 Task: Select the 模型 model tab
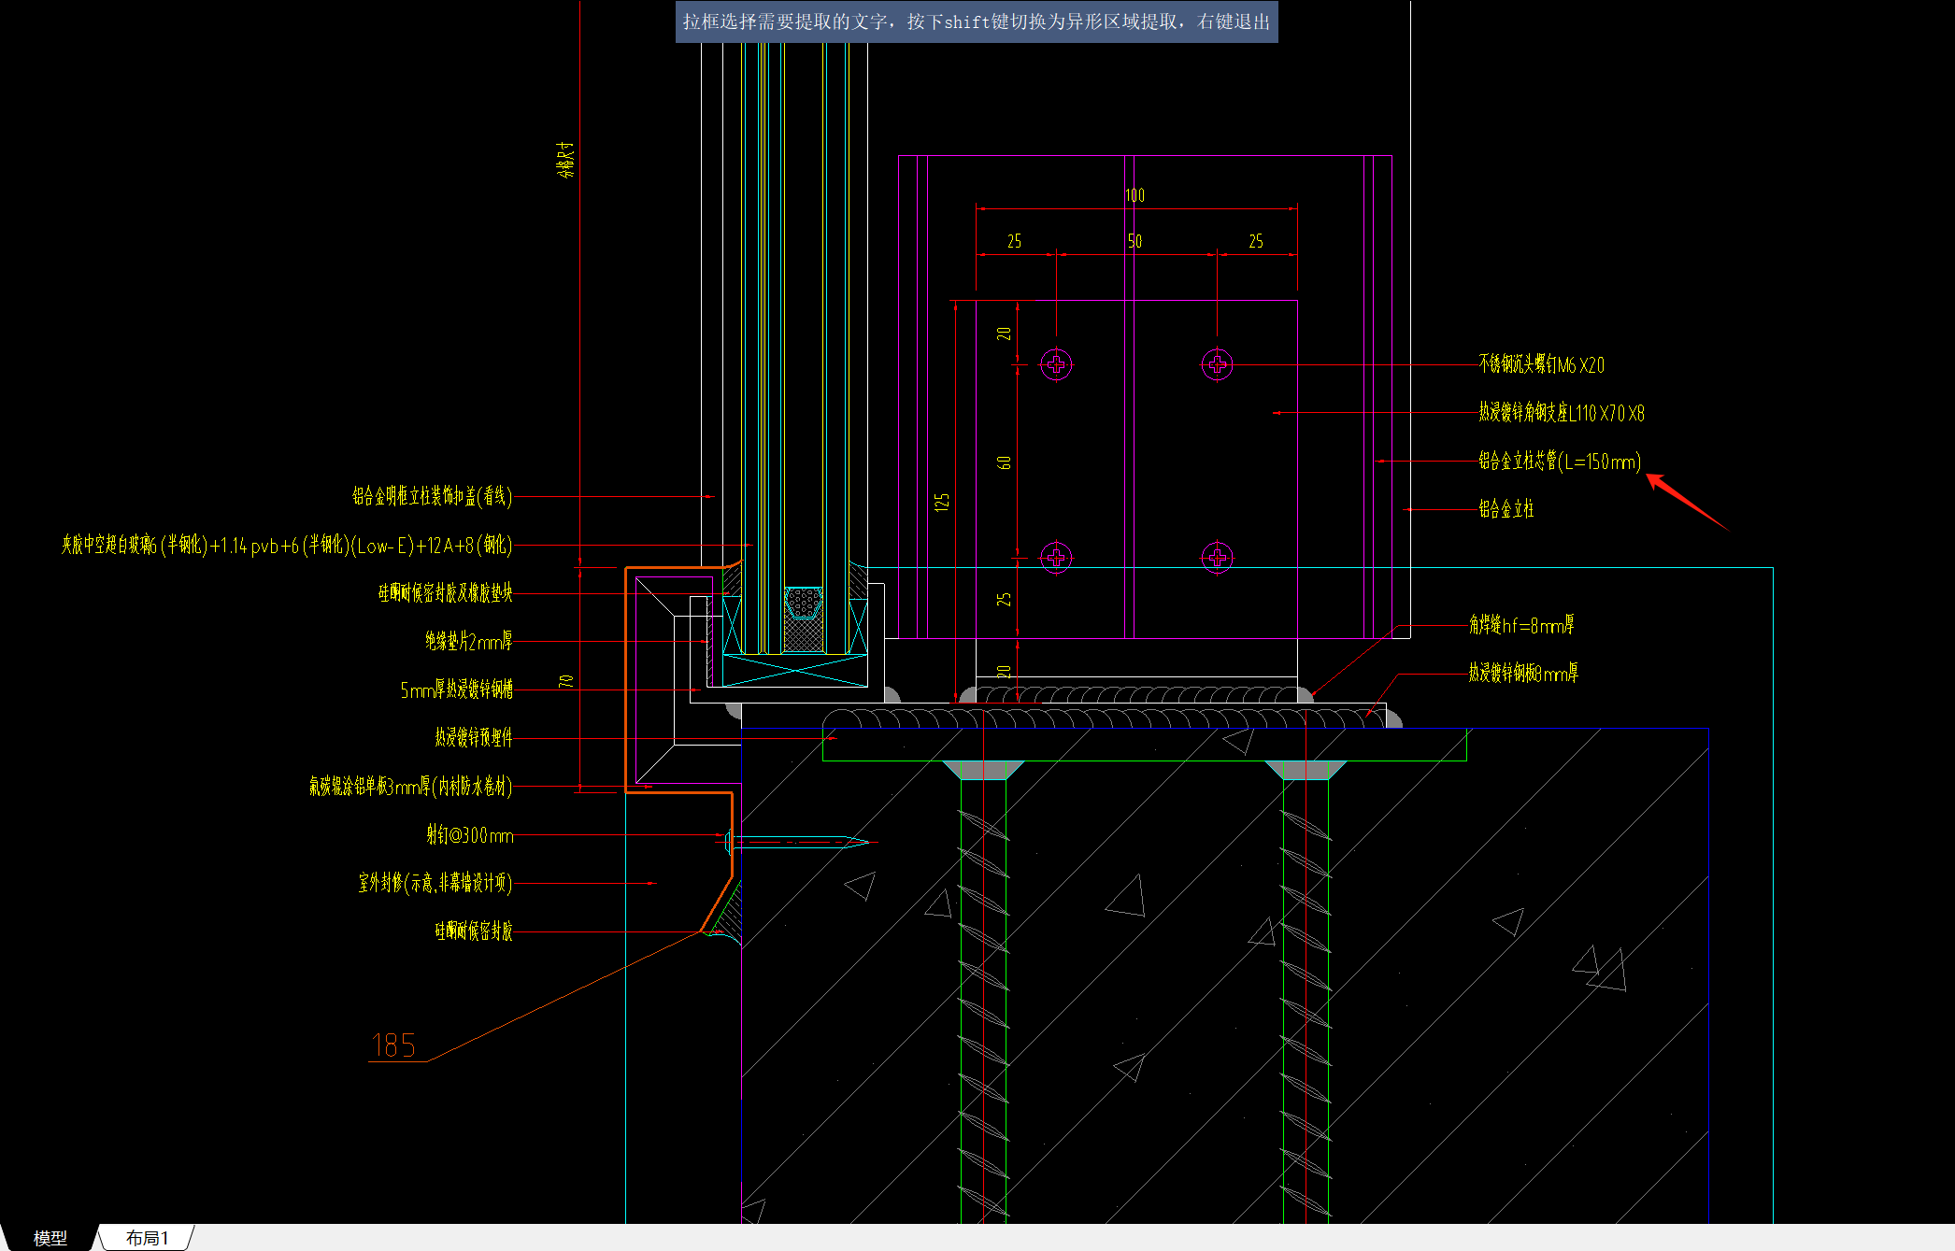point(50,1238)
